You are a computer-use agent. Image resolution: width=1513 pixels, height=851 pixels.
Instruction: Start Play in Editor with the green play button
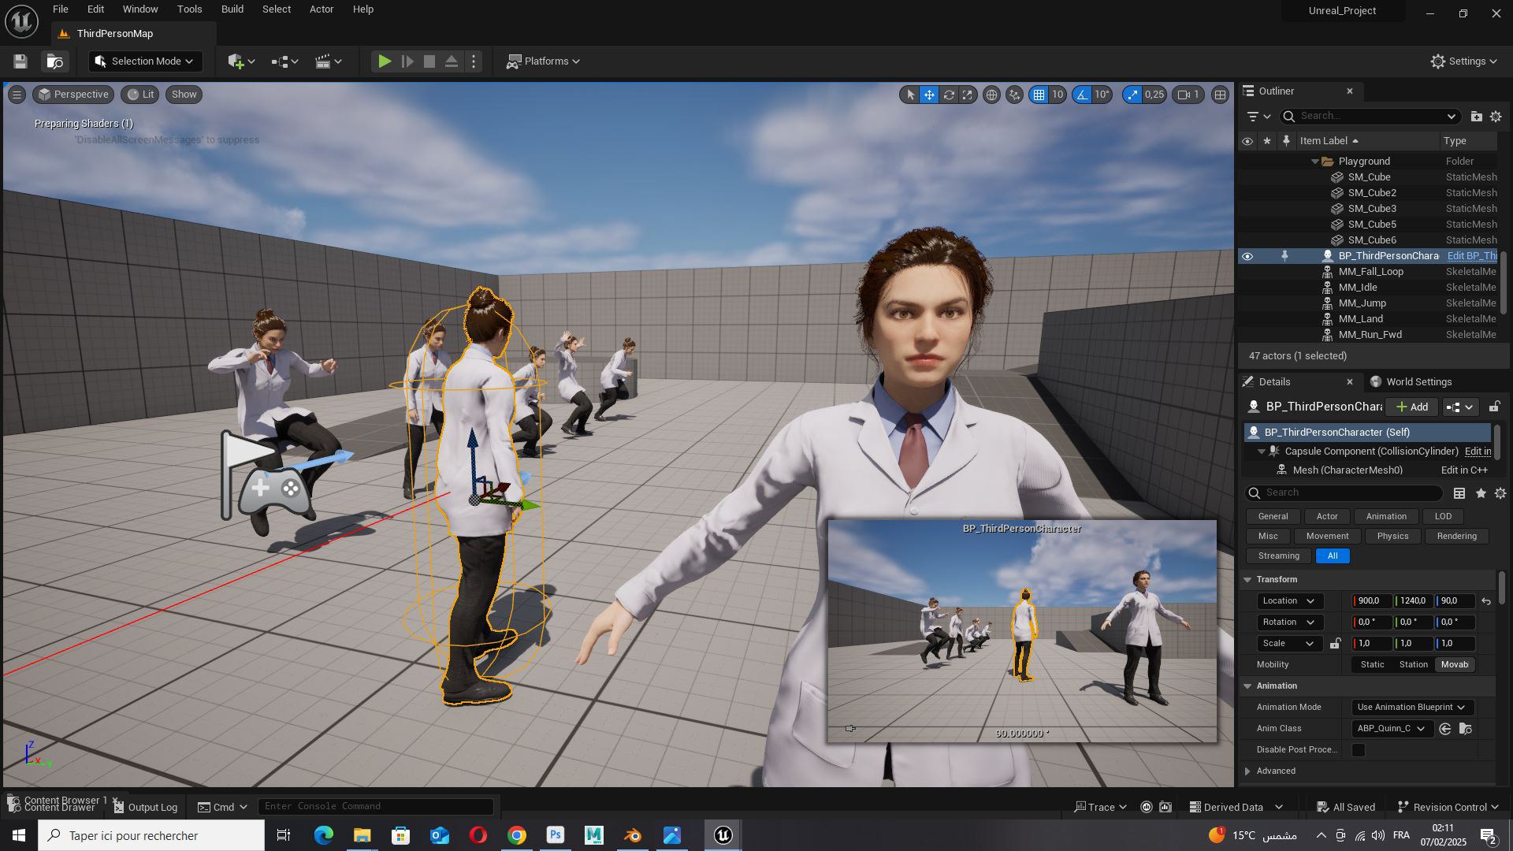coord(385,61)
